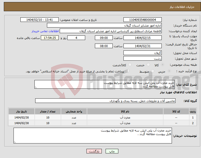Screen dimensions: 201x158
Task: Click مخزن آب in row 2
Action: tap(125, 123)
